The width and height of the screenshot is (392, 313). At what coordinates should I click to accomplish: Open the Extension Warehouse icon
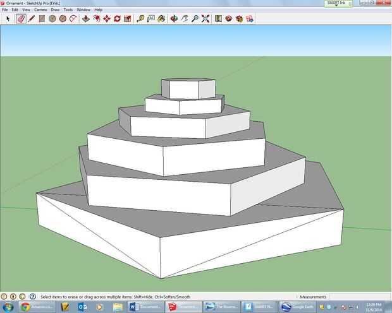pos(250,19)
